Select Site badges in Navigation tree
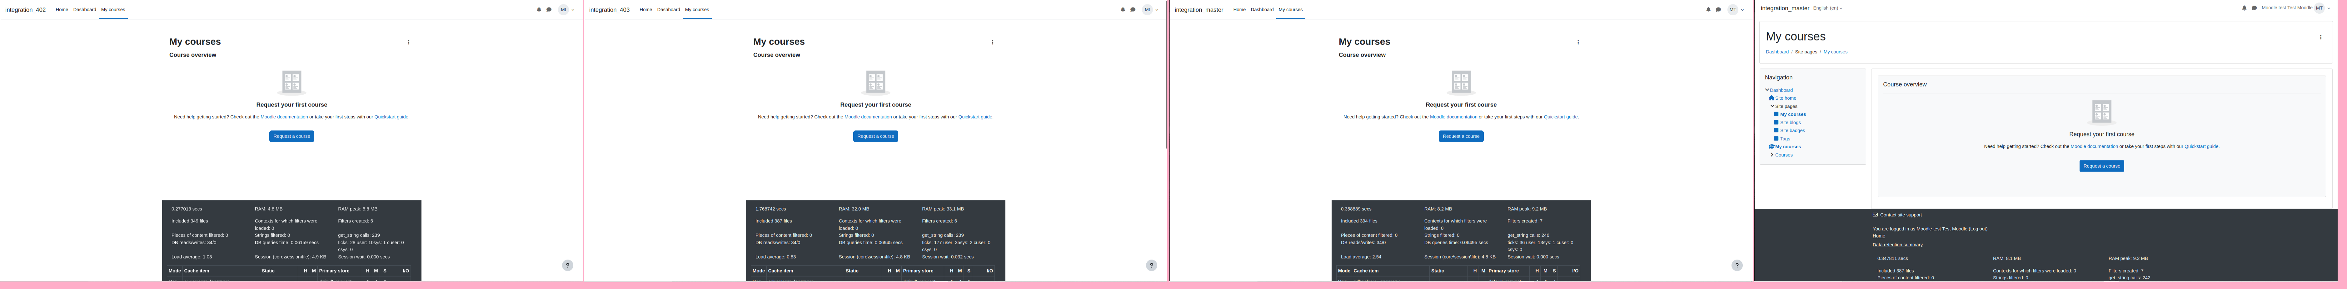The width and height of the screenshot is (2347, 289). point(1792,131)
